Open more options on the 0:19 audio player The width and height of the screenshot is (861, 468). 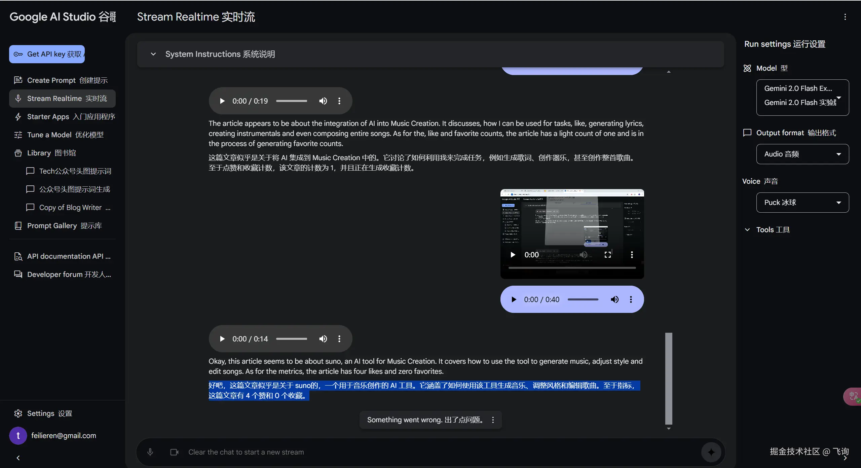(339, 101)
